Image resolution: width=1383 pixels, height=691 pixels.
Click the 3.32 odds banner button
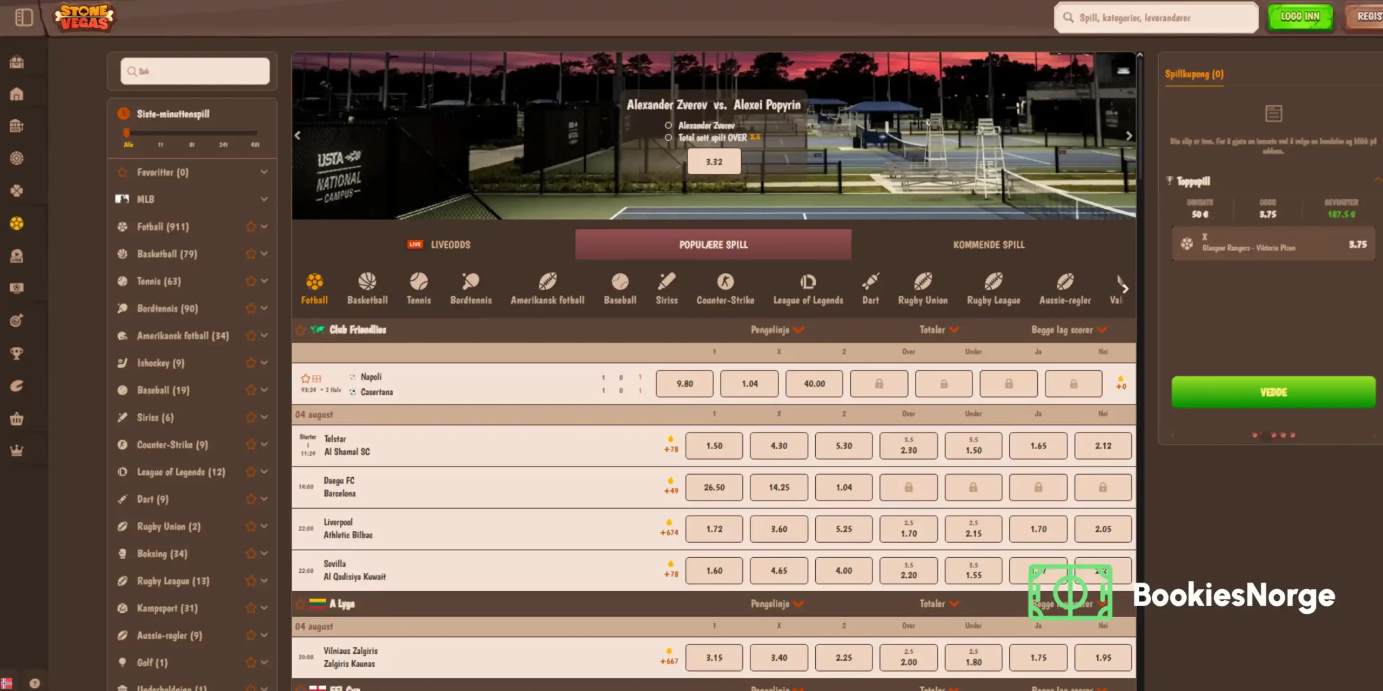tap(714, 161)
